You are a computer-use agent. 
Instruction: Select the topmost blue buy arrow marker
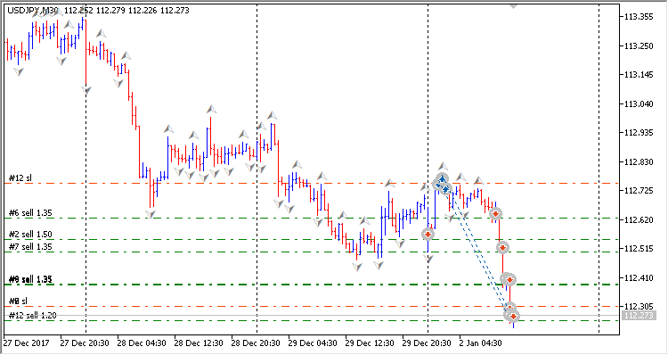pos(442,178)
